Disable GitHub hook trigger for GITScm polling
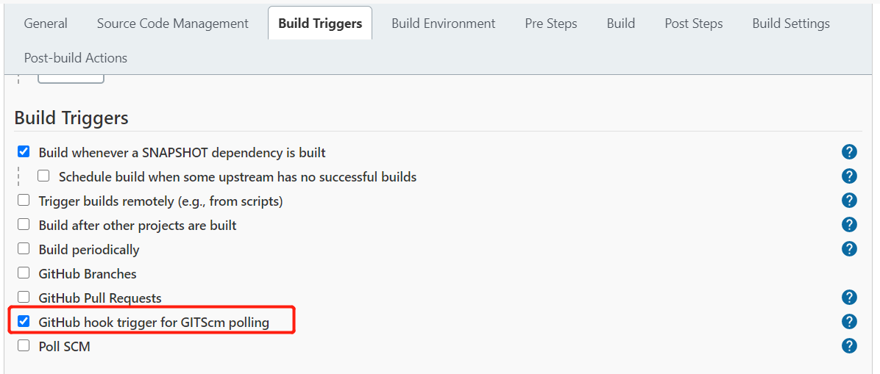Screen dimensions: 880x374 click(x=24, y=322)
